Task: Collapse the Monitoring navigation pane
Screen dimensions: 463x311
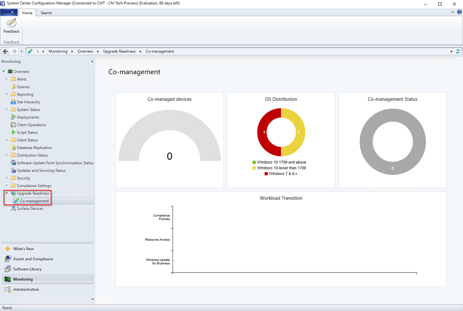Action: [92, 61]
